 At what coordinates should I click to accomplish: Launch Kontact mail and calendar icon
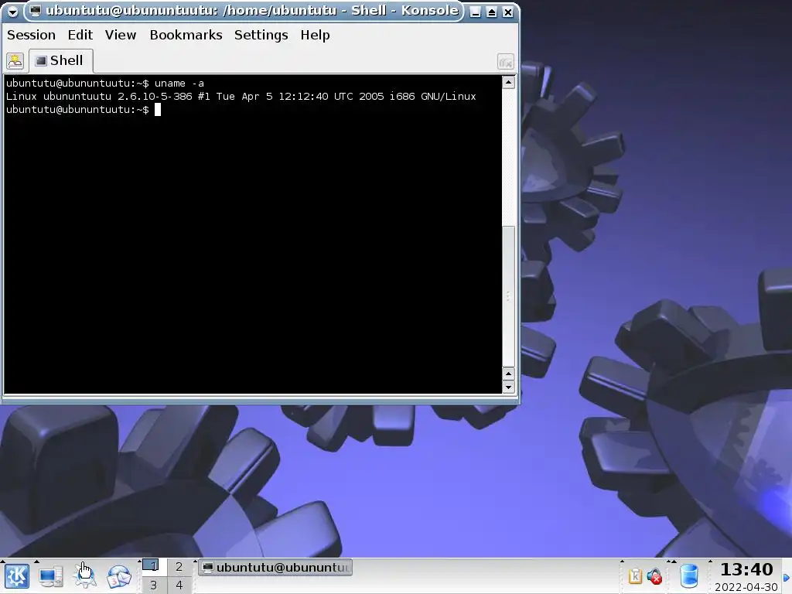[x=118, y=577]
